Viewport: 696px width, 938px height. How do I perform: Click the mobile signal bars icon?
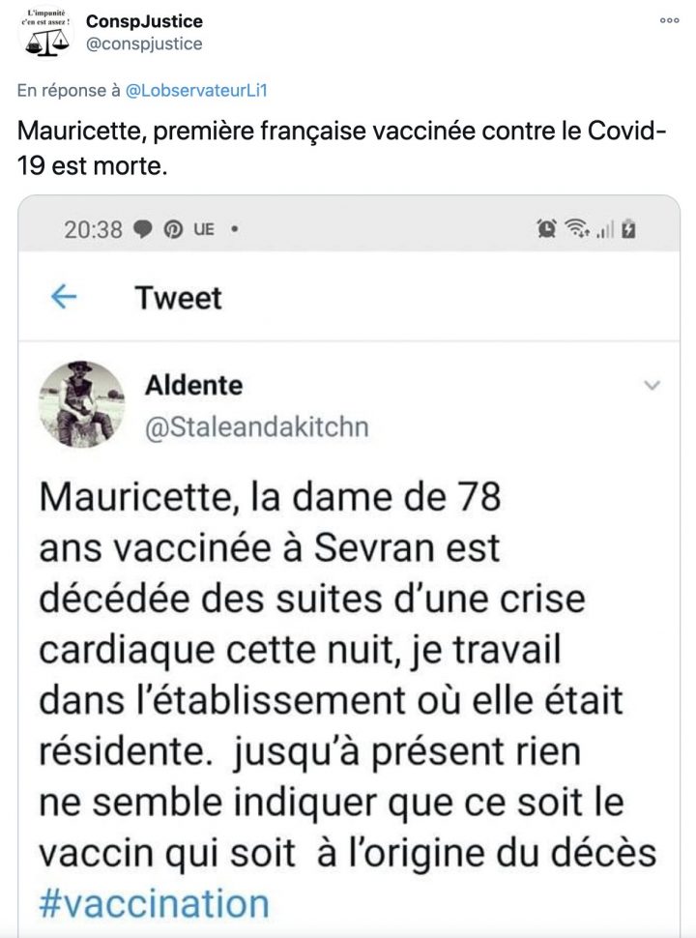pyautogui.click(x=606, y=230)
